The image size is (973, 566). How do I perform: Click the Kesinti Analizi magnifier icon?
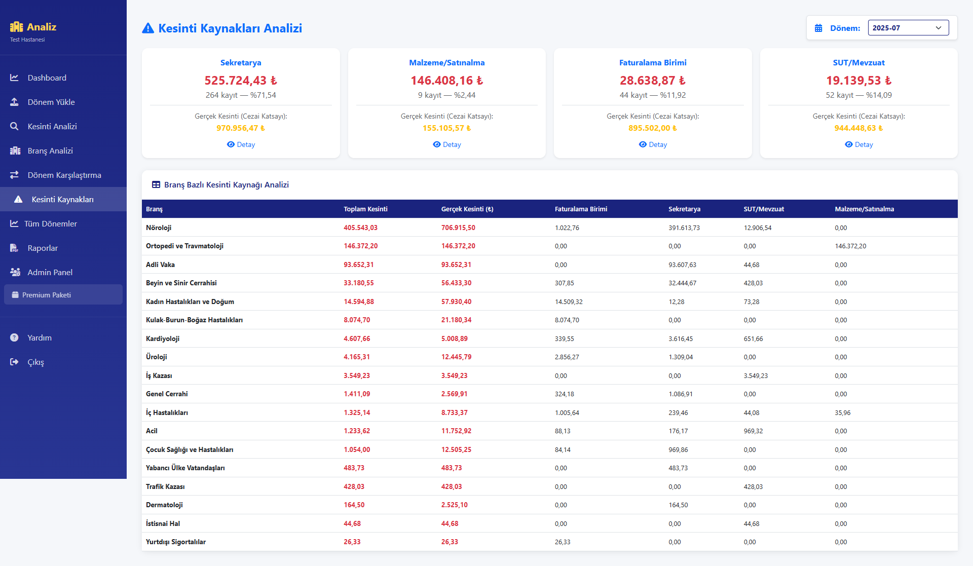(14, 126)
